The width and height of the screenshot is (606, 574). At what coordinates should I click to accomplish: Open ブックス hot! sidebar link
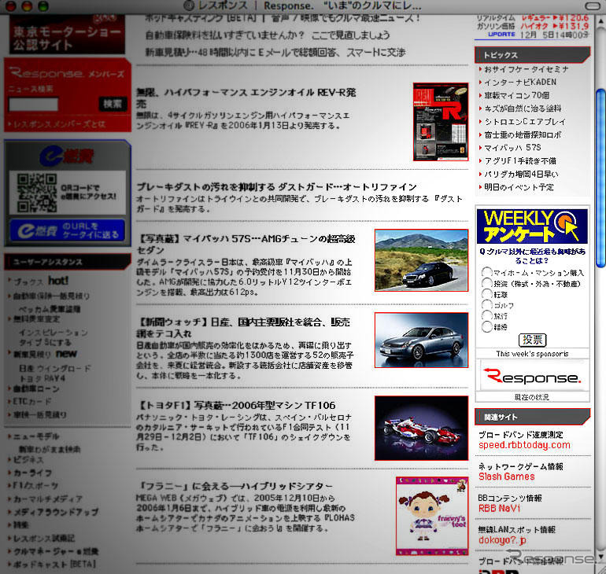(x=41, y=281)
